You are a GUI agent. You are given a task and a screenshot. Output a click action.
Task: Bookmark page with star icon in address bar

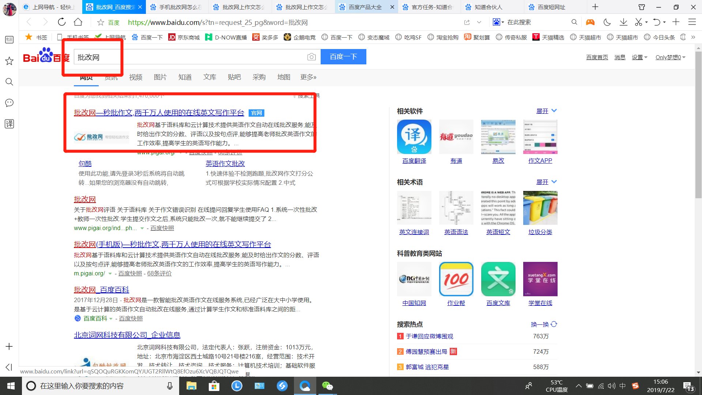101,23
